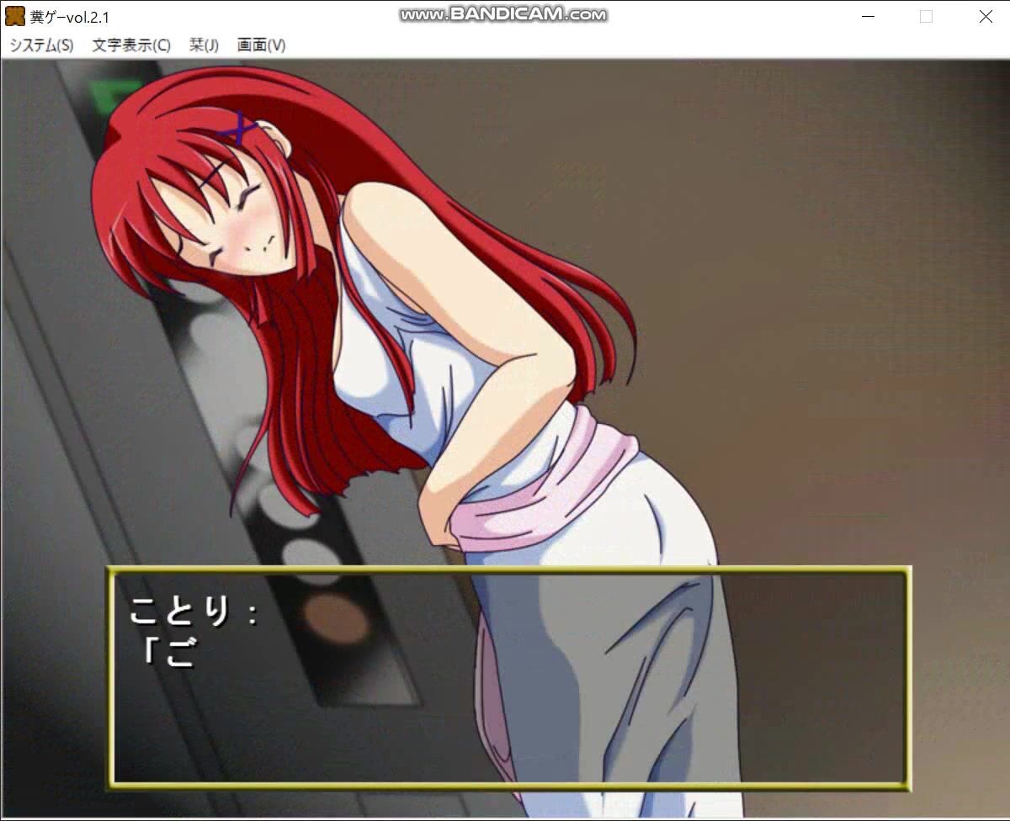Click the speaker name ことり in dialogue
Viewport: 1010px width, 821px height.
178,612
